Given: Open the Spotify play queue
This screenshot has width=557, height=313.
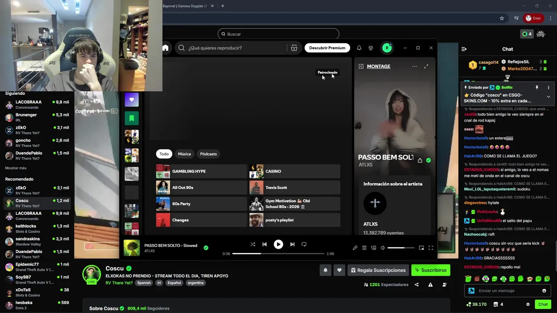Looking at the screenshot, I should pos(364,248).
